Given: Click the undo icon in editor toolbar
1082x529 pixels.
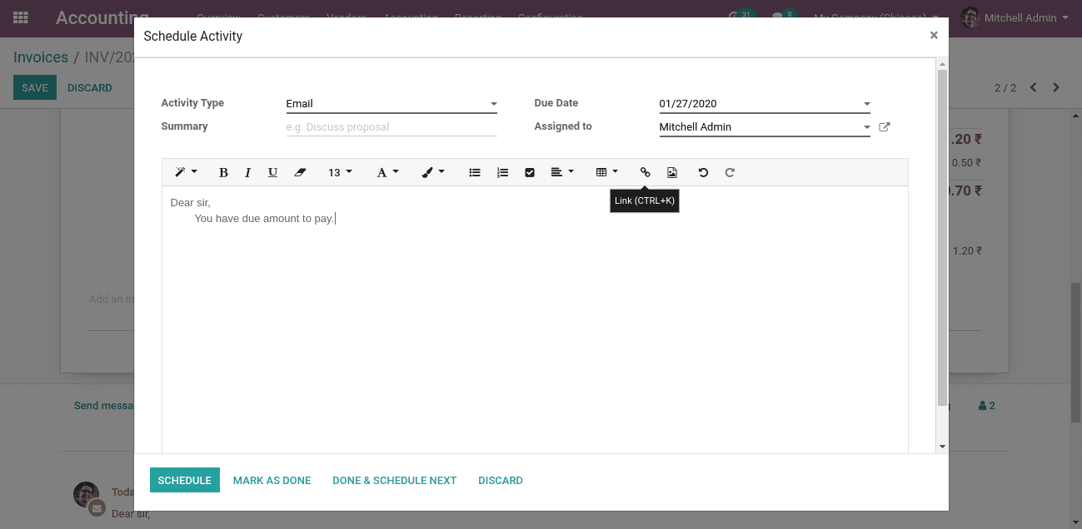Looking at the screenshot, I should pyautogui.click(x=703, y=172).
